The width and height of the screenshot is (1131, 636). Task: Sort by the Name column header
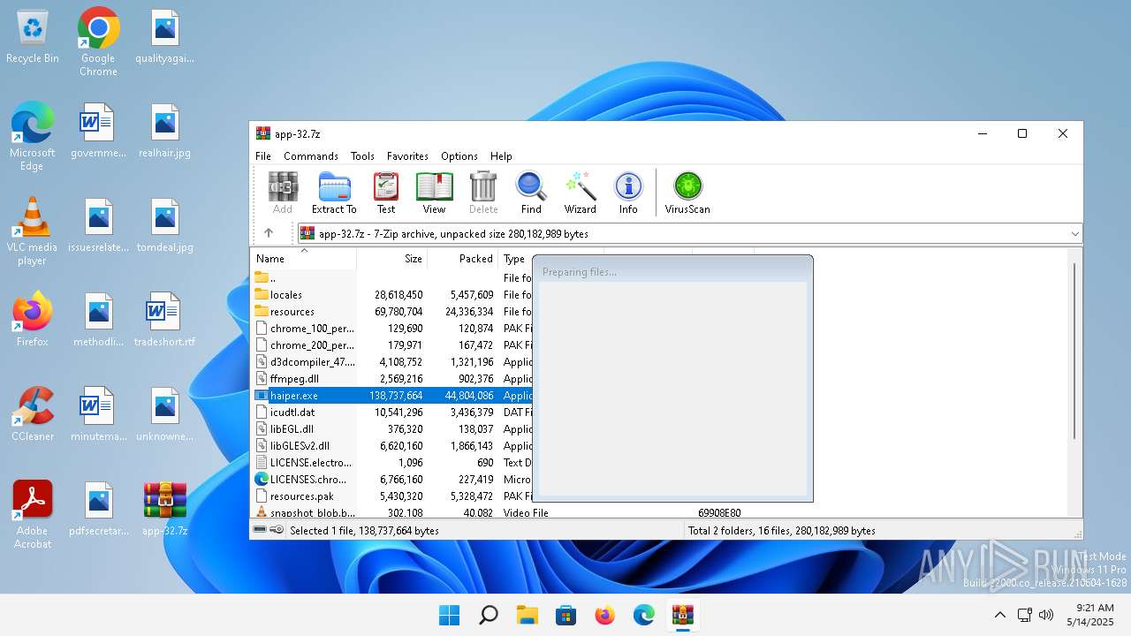[303, 259]
